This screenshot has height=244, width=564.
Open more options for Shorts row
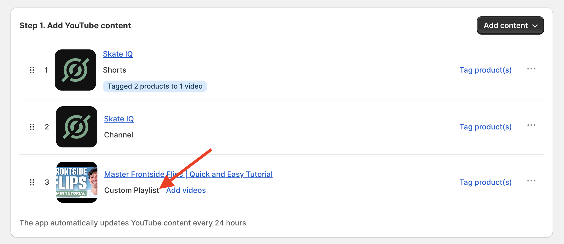click(531, 69)
